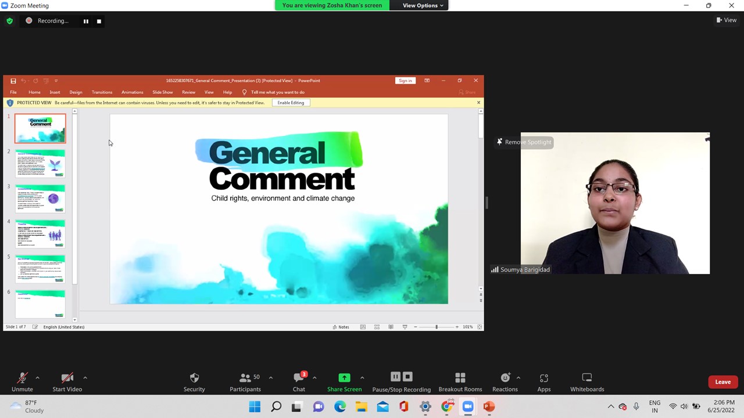Open the Apps icon in Zoom toolbar
This screenshot has width=744, height=418.
pos(543,378)
